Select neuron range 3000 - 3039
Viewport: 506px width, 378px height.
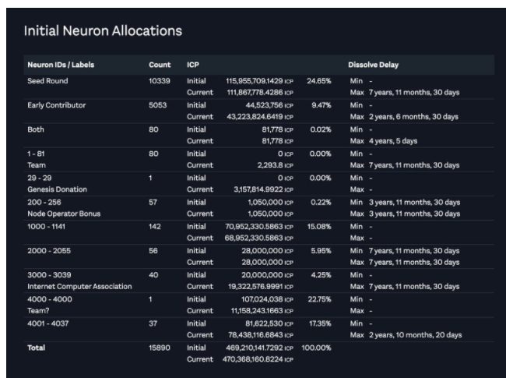[49, 275]
